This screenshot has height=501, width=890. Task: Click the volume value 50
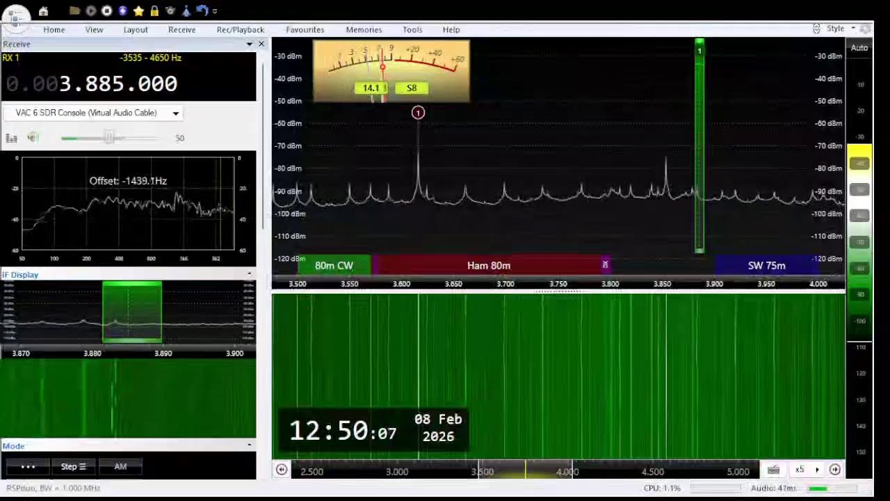click(x=179, y=138)
